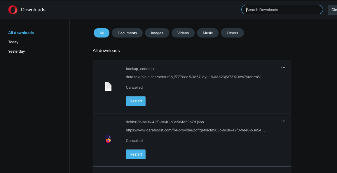Click the backup_codes.txt file name
Image resolution: width=337 pixels, height=173 pixels.
(x=141, y=69)
